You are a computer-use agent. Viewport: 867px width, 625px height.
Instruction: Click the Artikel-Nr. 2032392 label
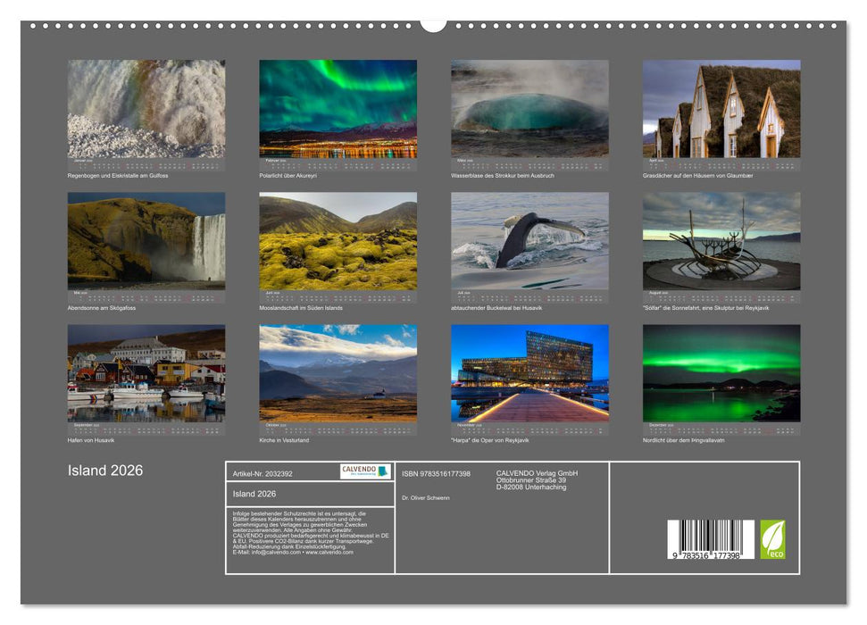pos(264,474)
